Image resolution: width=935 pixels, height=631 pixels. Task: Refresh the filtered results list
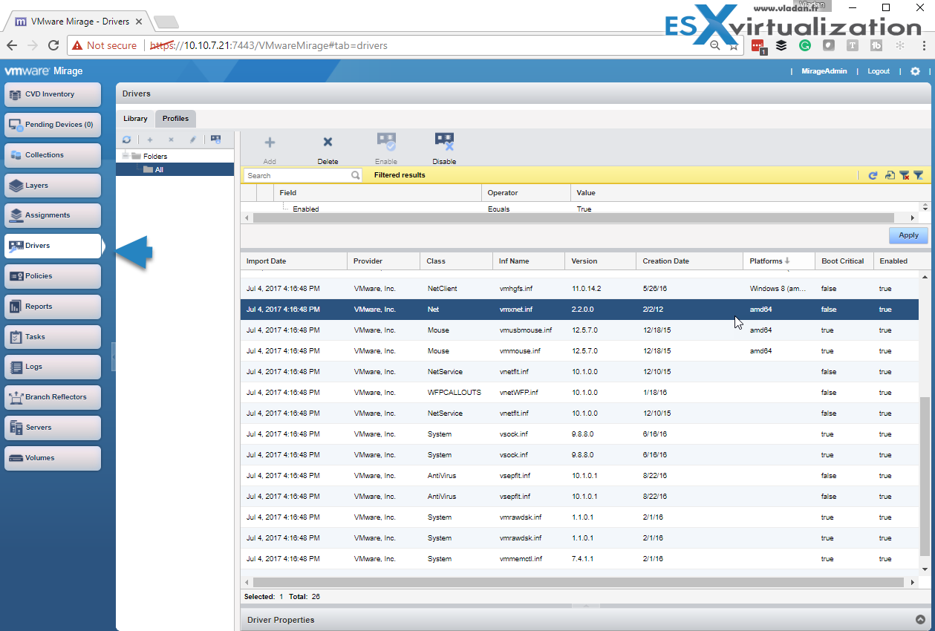pyautogui.click(x=873, y=175)
